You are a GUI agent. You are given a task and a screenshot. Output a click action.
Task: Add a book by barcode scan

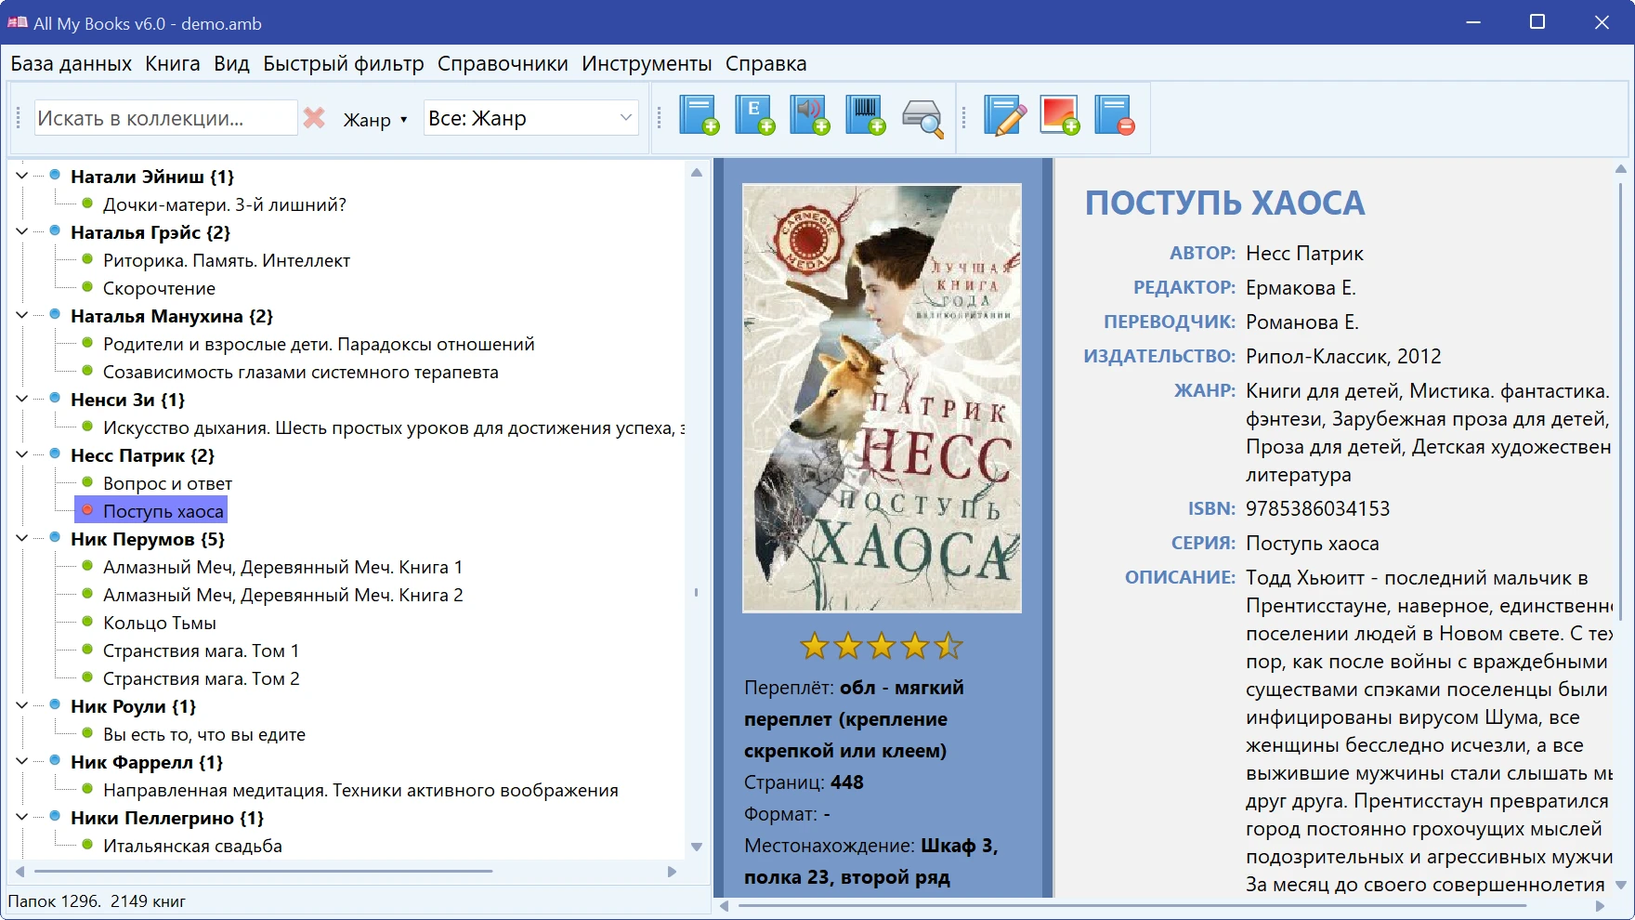click(866, 116)
